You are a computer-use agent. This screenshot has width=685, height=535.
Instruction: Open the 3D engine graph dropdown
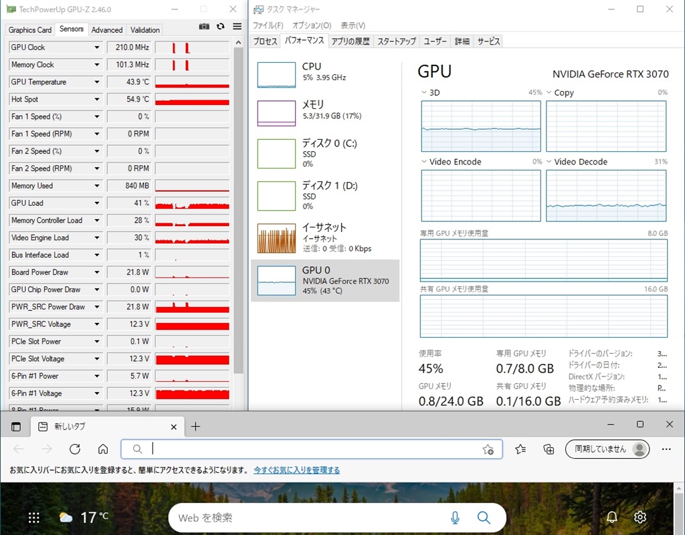pyautogui.click(x=423, y=92)
